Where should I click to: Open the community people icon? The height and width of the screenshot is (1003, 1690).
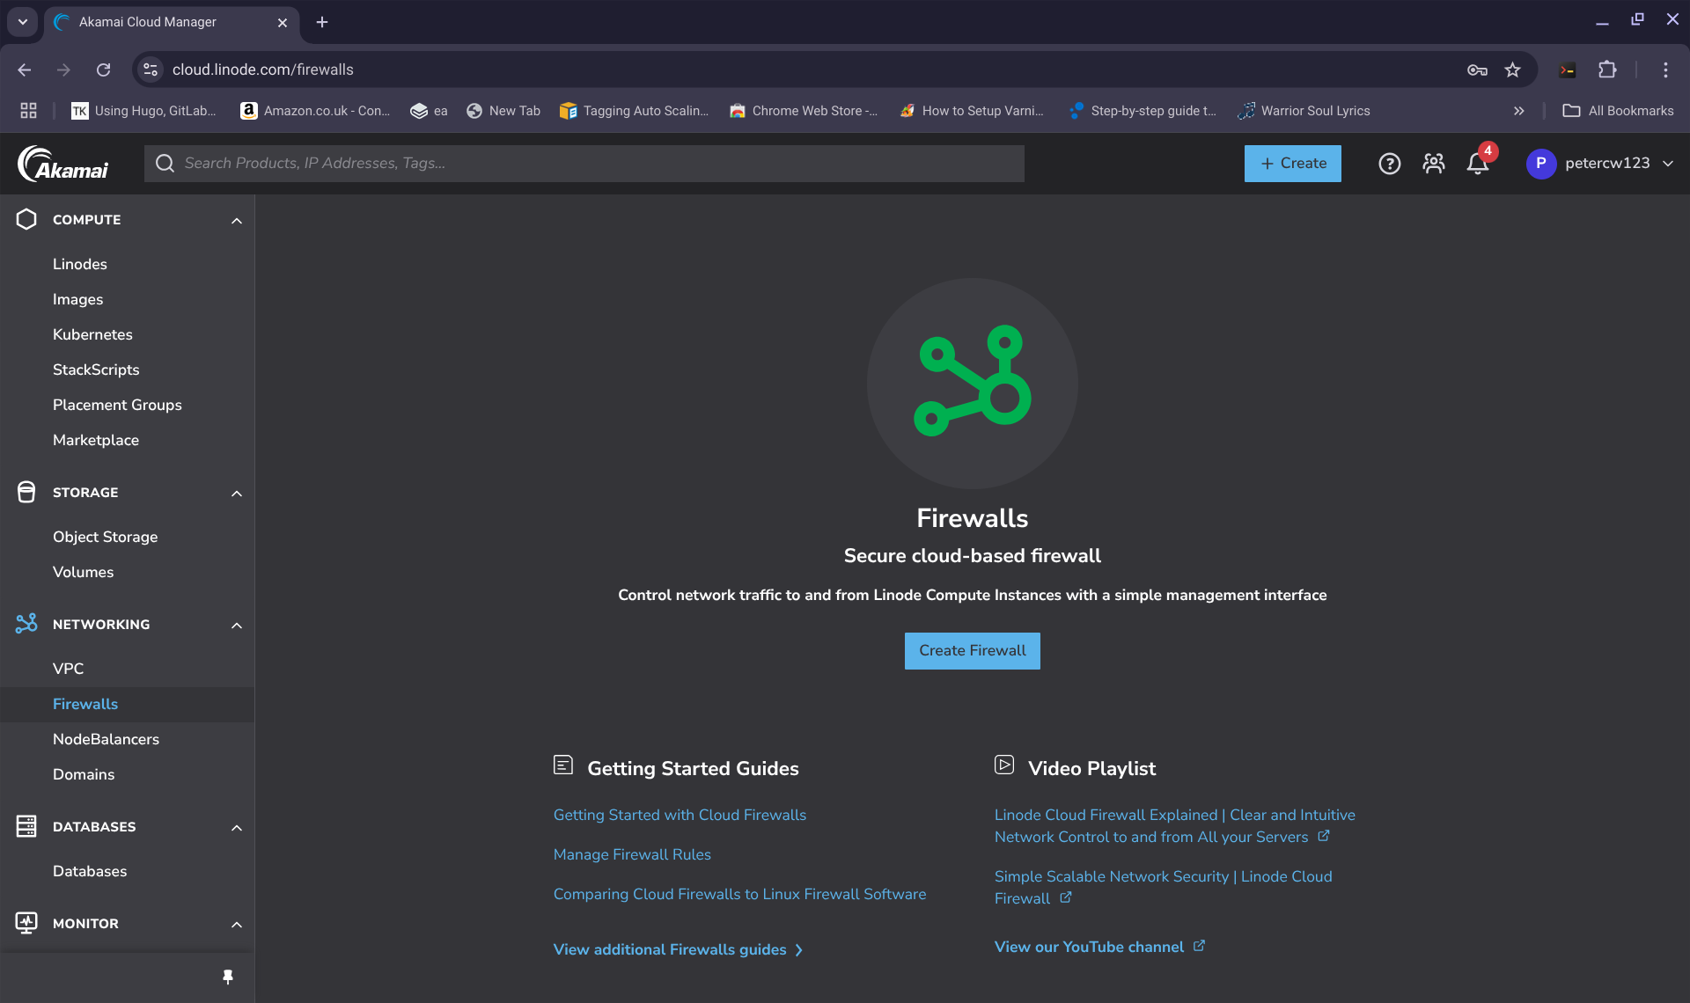point(1433,164)
